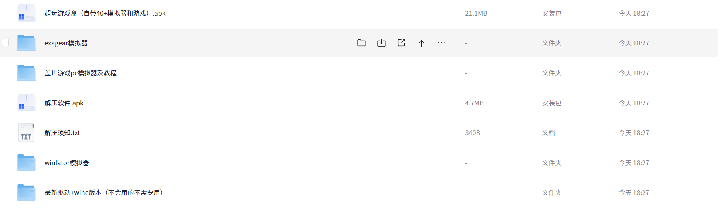Open the exagear模拟器 folder name
The width and height of the screenshot is (724, 219).
66,43
